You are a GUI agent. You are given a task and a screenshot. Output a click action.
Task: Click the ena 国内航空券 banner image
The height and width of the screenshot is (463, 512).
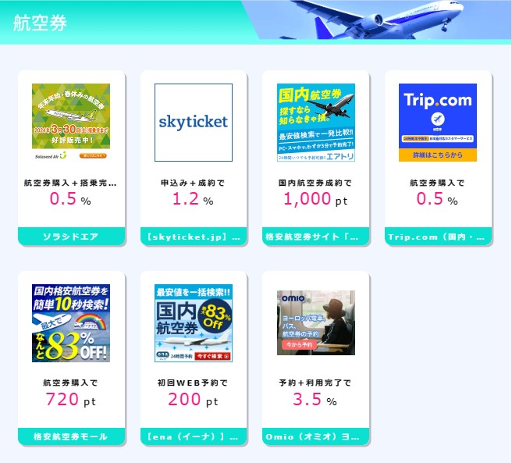194,322
